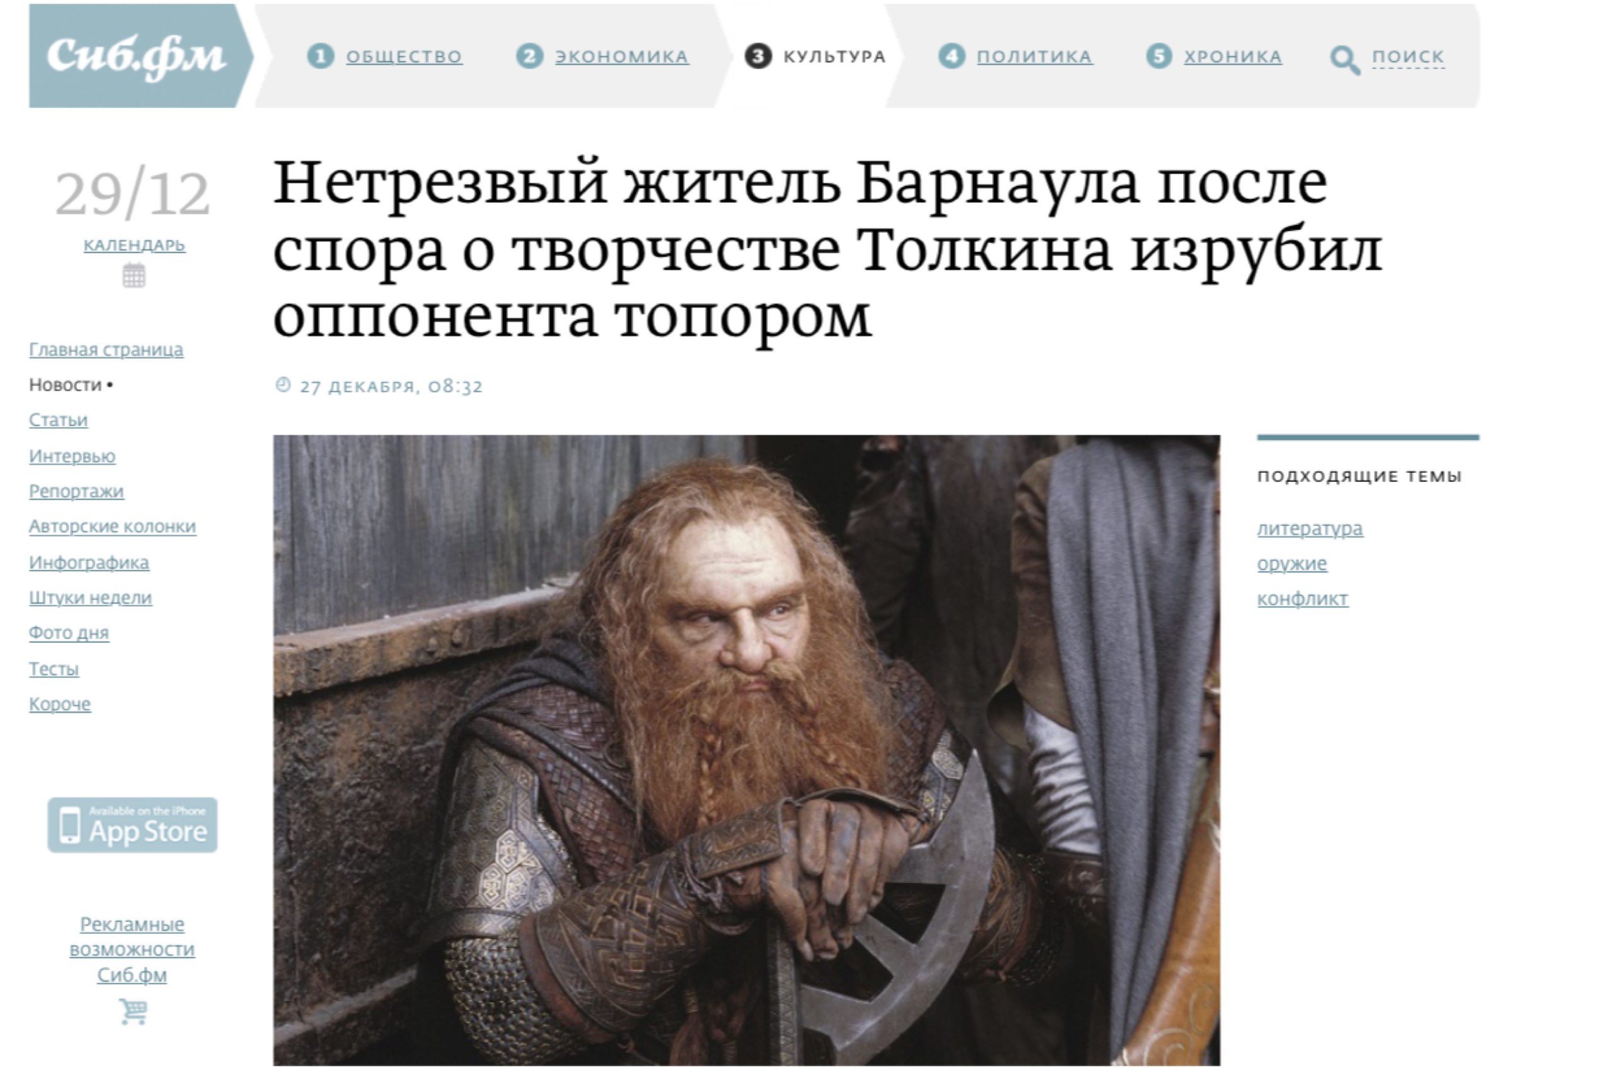Image resolution: width=1612 pixels, height=1070 pixels.
Task: Select the оружие topic link
Action: tap(1292, 564)
